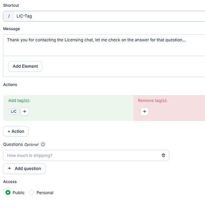Screen dimensions: 205x209
Task: Click the Add question button
Action: [24, 168]
